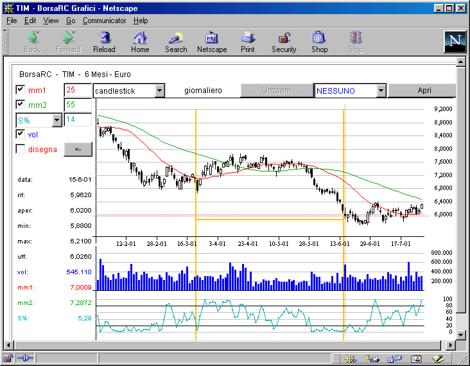Open the View menu
This screenshot has height=366, width=470.
click(x=51, y=21)
